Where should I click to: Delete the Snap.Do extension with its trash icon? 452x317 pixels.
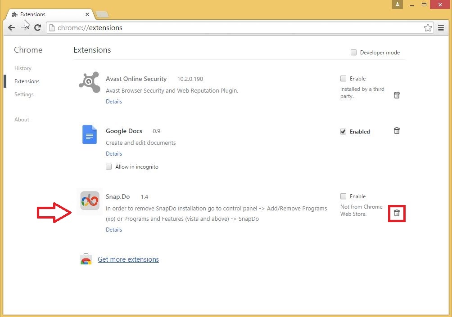397,213
